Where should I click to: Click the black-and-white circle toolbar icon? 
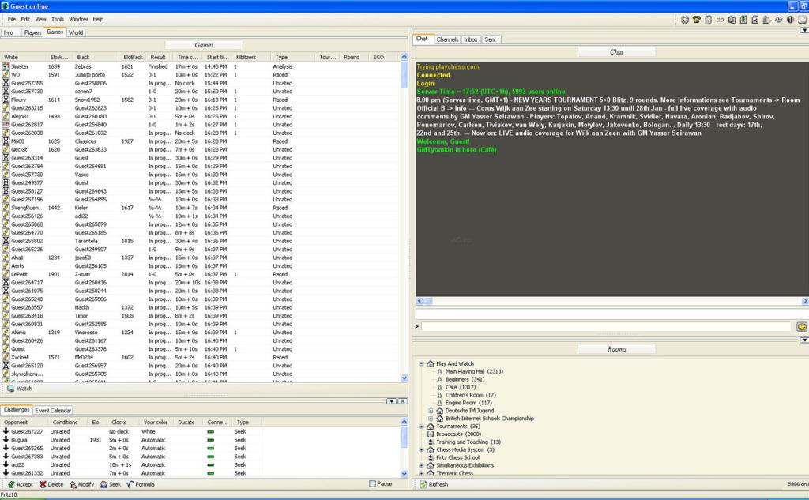(791, 19)
